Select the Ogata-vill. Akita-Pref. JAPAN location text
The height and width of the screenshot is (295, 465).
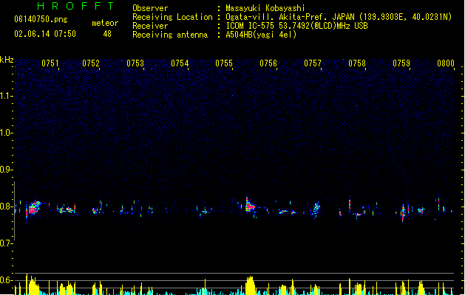click(x=339, y=17)
